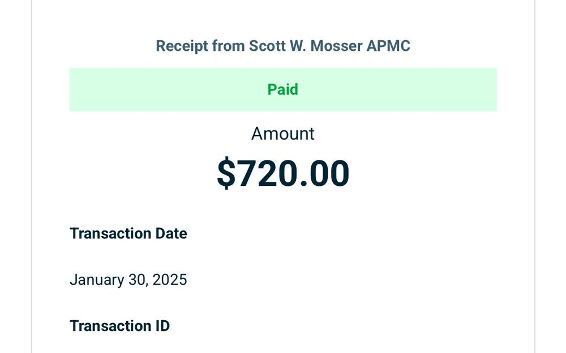Viewport: 566px width, 353px height.
Task: Click the word Transaction in Transaction Date
Action: [110, 233]
